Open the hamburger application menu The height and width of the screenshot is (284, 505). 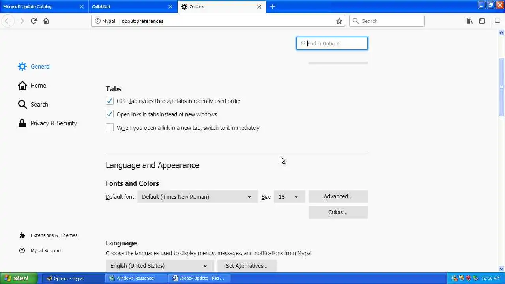tap(497, 21)
